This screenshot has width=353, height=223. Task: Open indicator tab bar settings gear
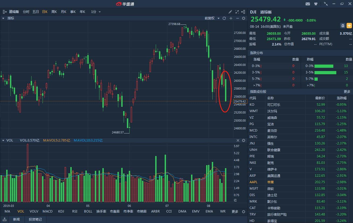244,211
